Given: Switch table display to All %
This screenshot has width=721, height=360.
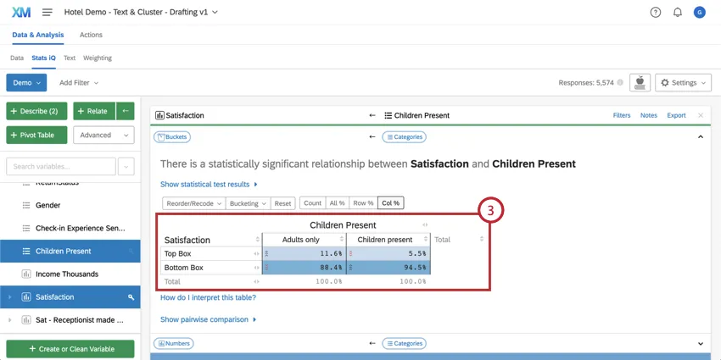Looking at the screenshot, I should (337, 203).
